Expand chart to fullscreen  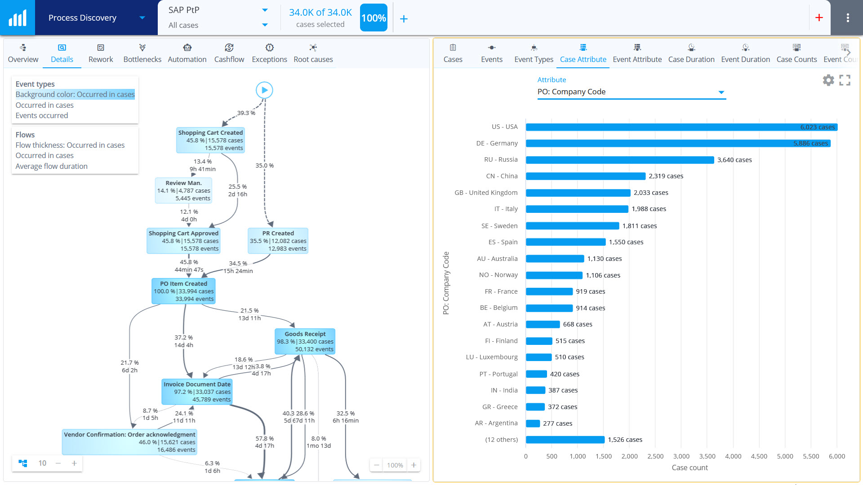pos(845,80)
